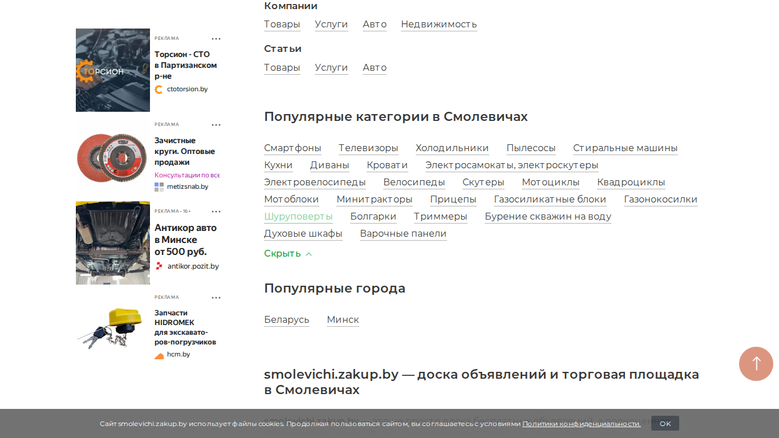
Task: Click Зачистные круги ad title
Action: 185,151
